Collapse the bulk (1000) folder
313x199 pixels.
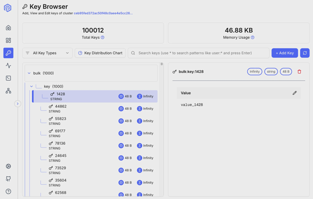point(29,73)
